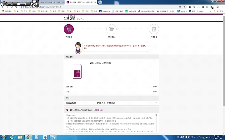Open the browser home page
Screen dimensions: 225x140
[16, 7]
